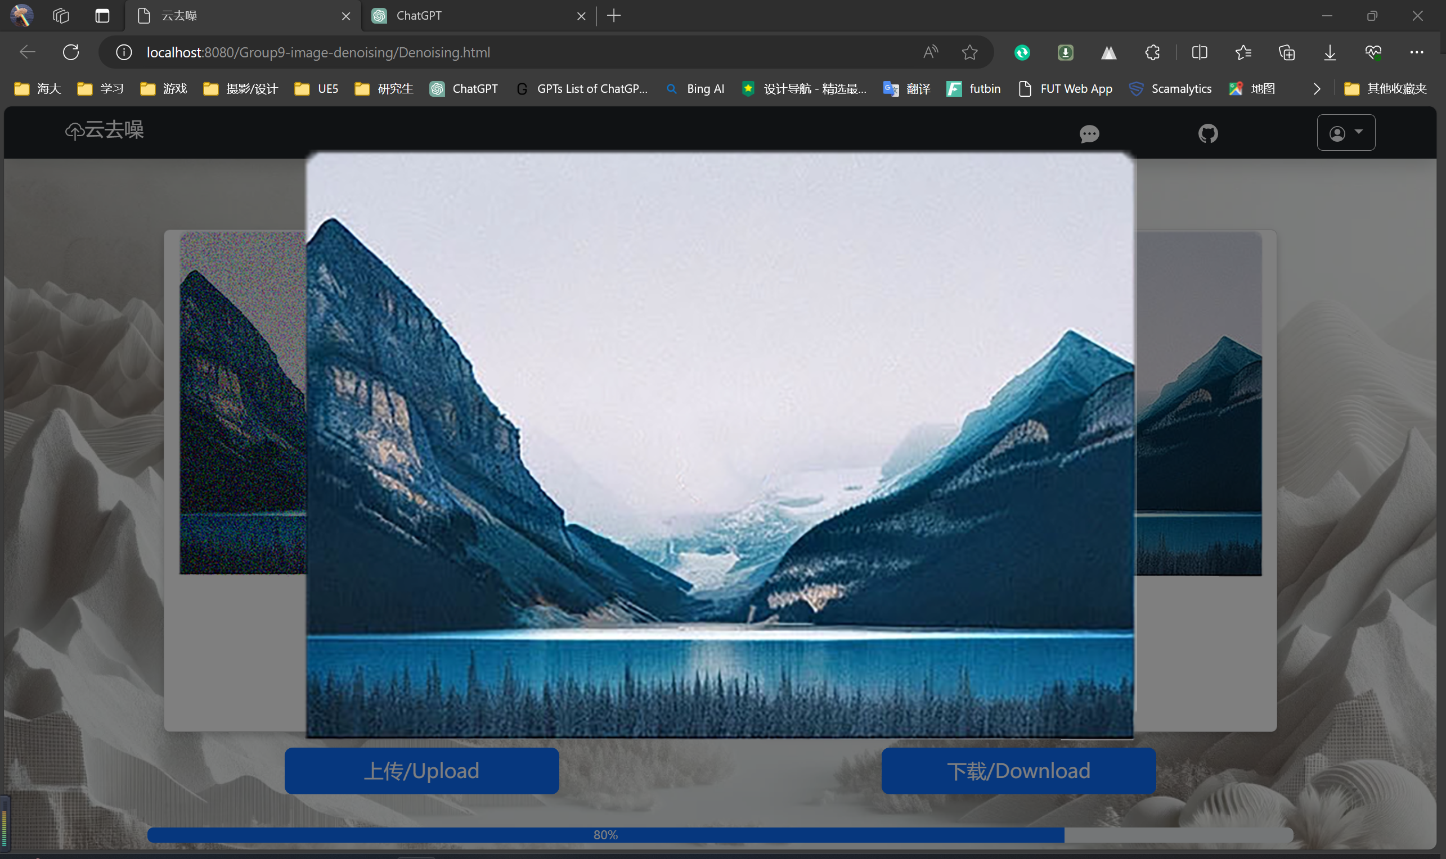Toggle split screen view icon
Image resolution: width=1446 pixels, height=859 pixels.
tap(1200, 52)
